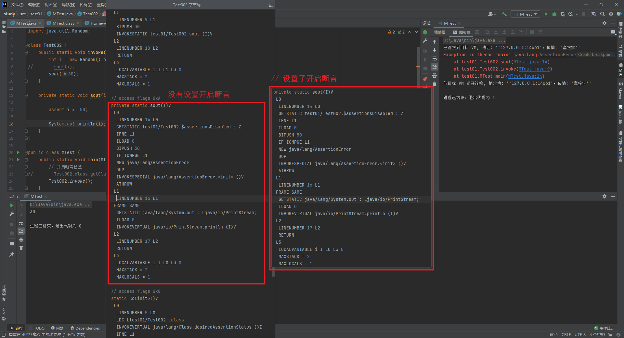Open Run panel settings gear

click(x=604, y=196)
